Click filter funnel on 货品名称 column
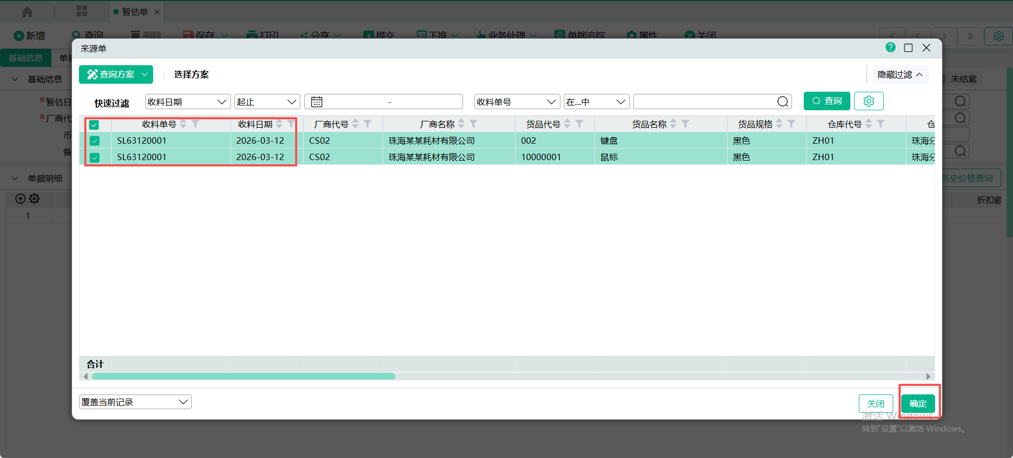The image size is (1013, 458). click(685, 124)
